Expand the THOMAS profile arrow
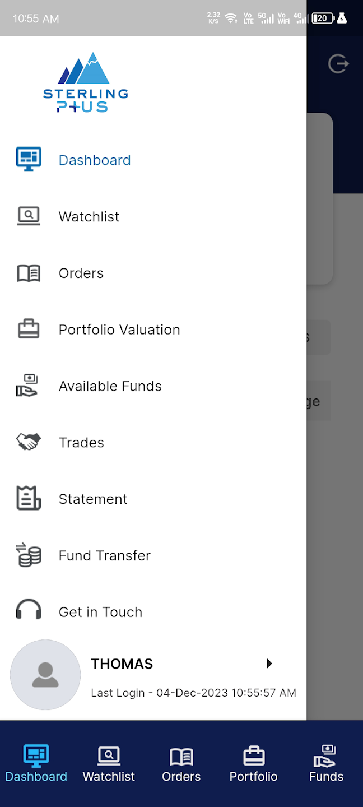This screenshot has width=363, height=807. [x=269, y=664]
